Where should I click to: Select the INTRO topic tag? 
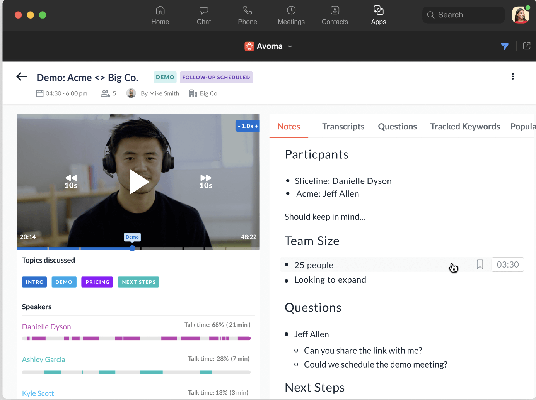point(34,282)
